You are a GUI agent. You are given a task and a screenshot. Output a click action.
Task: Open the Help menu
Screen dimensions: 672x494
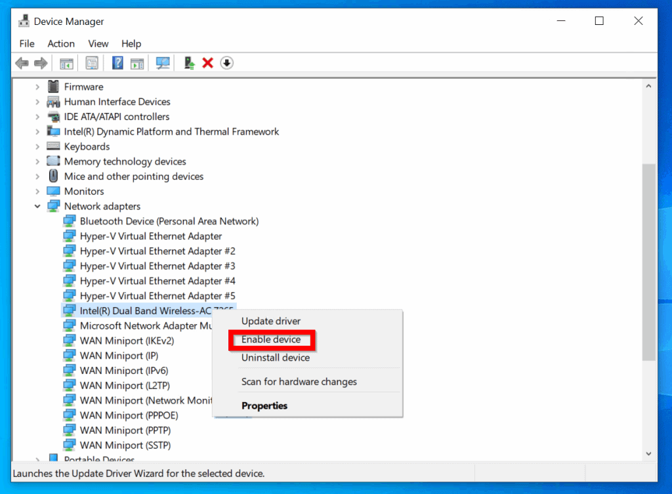click(x=131, y=44)
